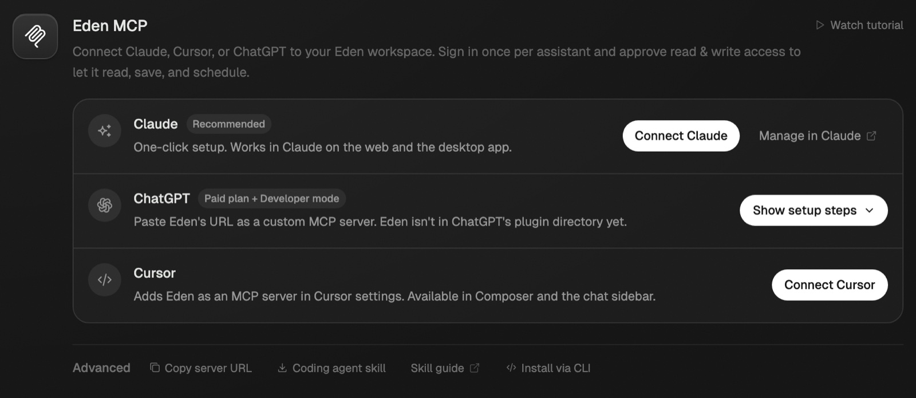This screenshot has width=916, height=398.
Task: Click the play icon beside Watch tutorial
Action: 820,25
